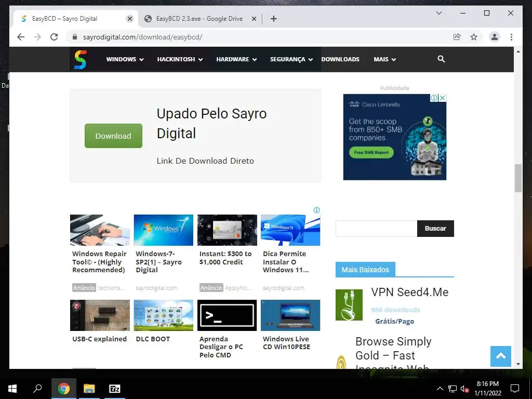Open the tab search dropdown chevron
The height and width of the screenshot is (399, 532).
click(x=438, y=13)
